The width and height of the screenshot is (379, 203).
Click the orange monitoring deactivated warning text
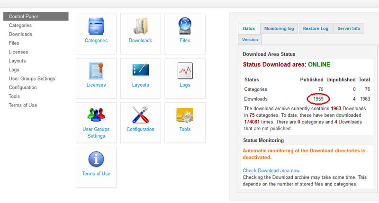(x=304, y=154)
